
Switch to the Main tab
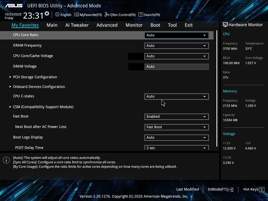pos(52,25)
